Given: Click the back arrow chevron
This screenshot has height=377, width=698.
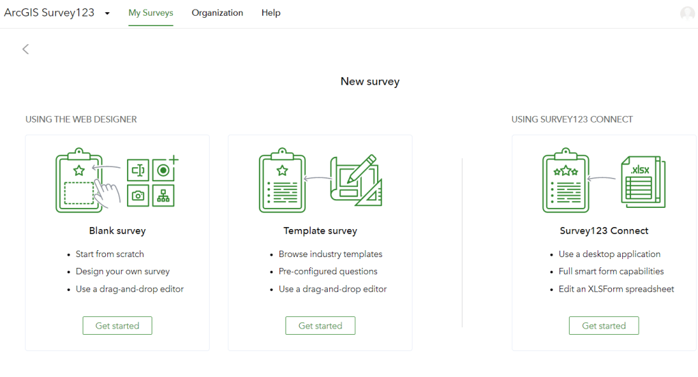Looking at the screenshot, I should pos(26,49).
